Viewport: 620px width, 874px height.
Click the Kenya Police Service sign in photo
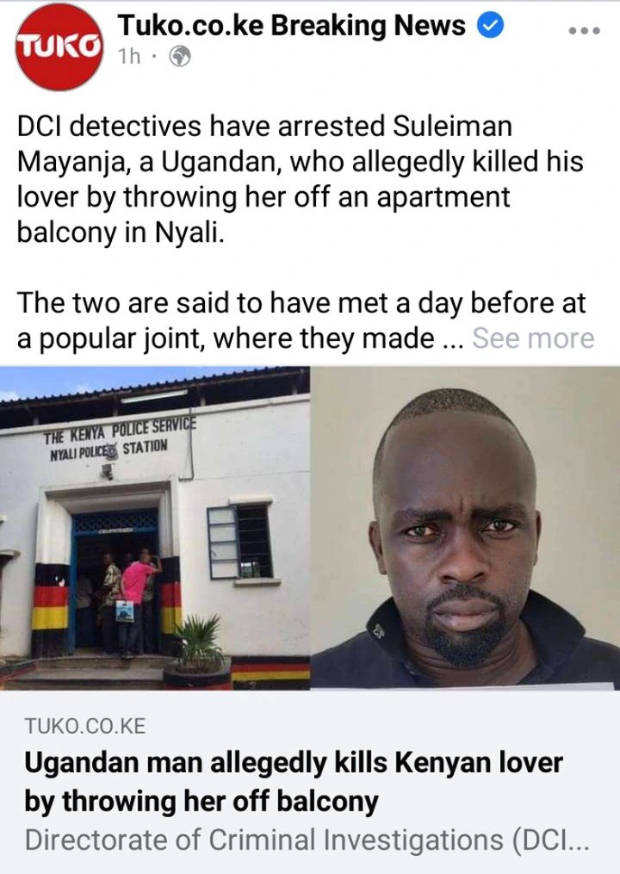tap(120, 438)
